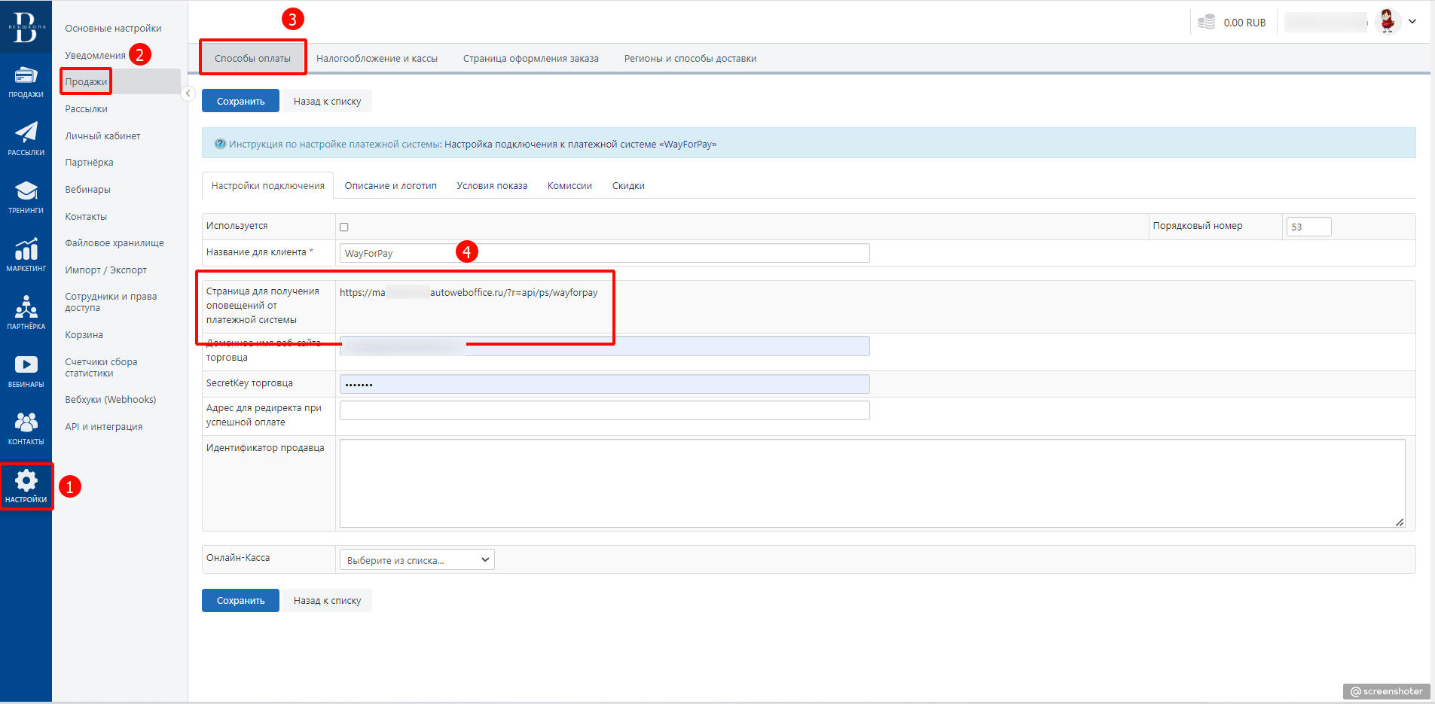Viewport: 1435px width, 704px height.
Task: Open the Продажи section in left navigation bar
Action: pos(26,81)
